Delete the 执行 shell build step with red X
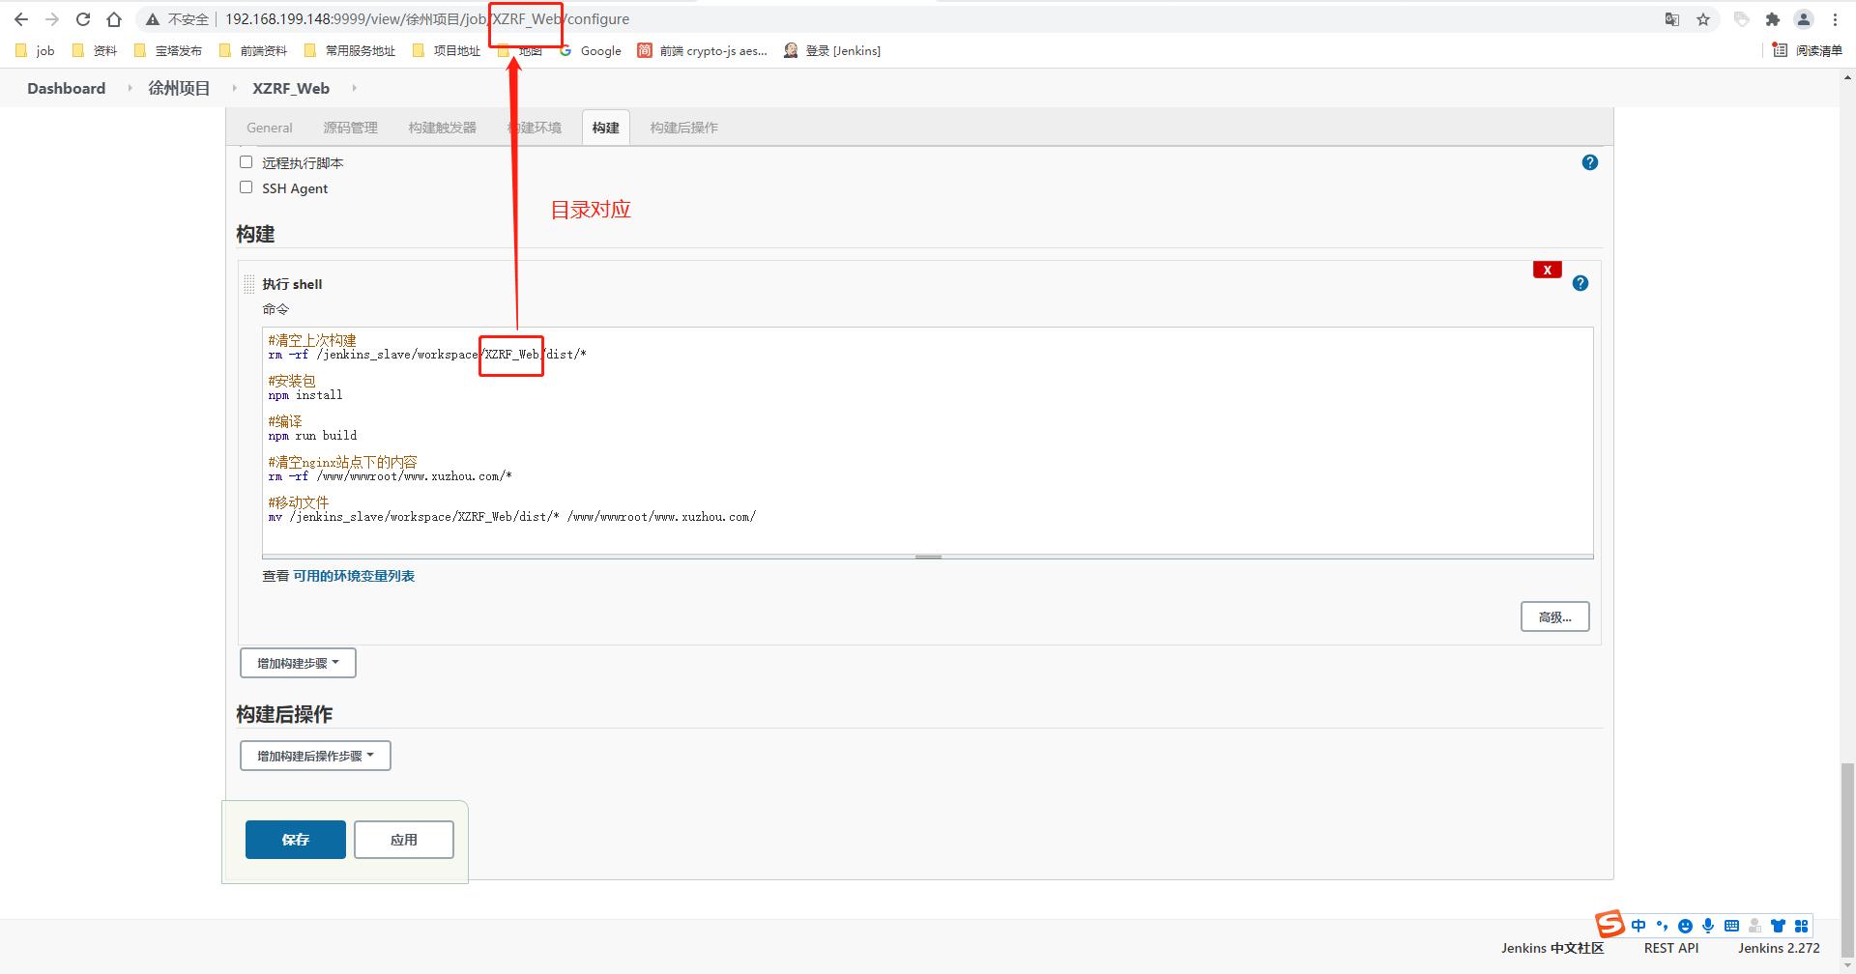The width and height of the screenshot is (1856, 974). [x=1548, y=270]
